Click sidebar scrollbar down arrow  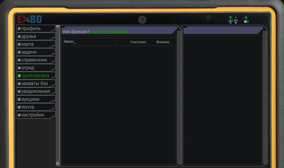[57, 164]
